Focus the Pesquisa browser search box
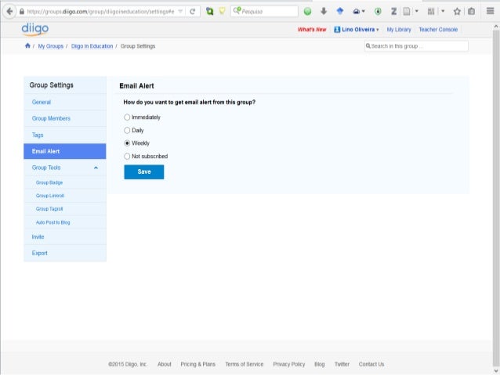Screen dimensions: 500x375 pyautogui.click(x=264, y=12)
